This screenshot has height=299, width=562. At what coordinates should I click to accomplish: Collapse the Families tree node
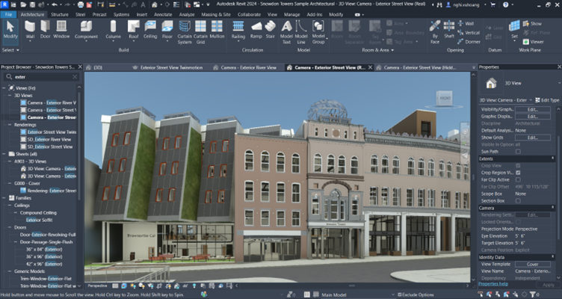4,198
